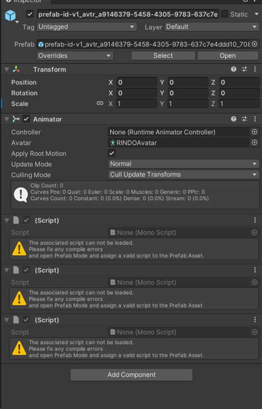The width and height of the screenshot is (262, 409).
Task: Open the Static flags dropdown arrow
Action: (256, 14)
